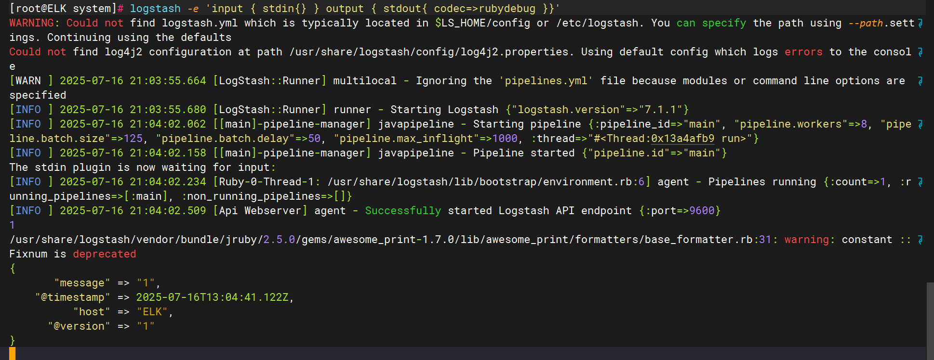Click ':port=>9600' text
Image resolution: width=934 pixels, height=360 pixels.
coord(680,211)
